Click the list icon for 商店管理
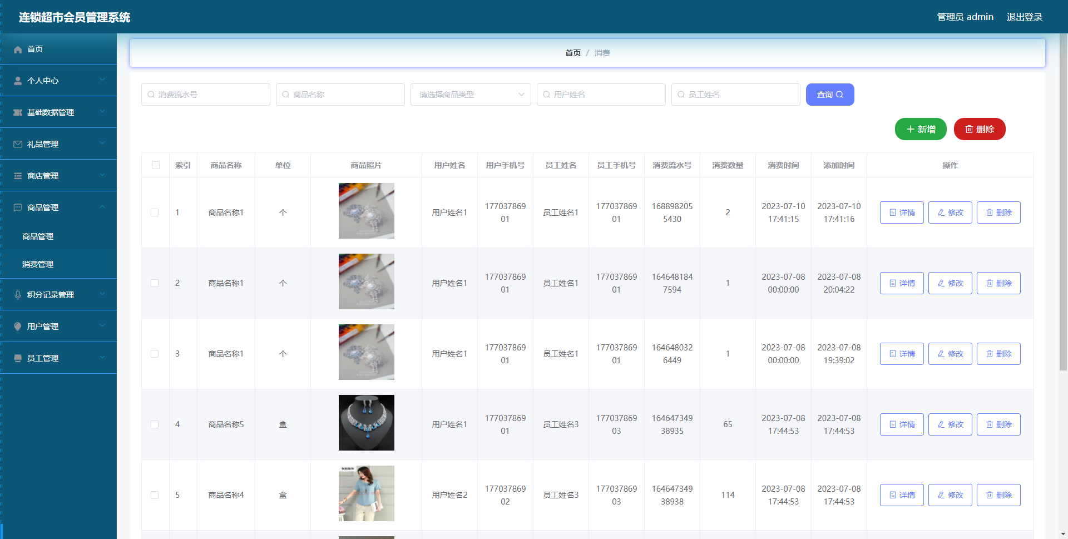The height and width of the screenshot is (539, 1068). pyautogui.click(x=18, y=176)
